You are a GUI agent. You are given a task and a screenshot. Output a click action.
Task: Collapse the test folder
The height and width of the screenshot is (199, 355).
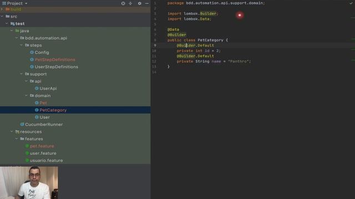pyautogui.click(x=7, y=23)
